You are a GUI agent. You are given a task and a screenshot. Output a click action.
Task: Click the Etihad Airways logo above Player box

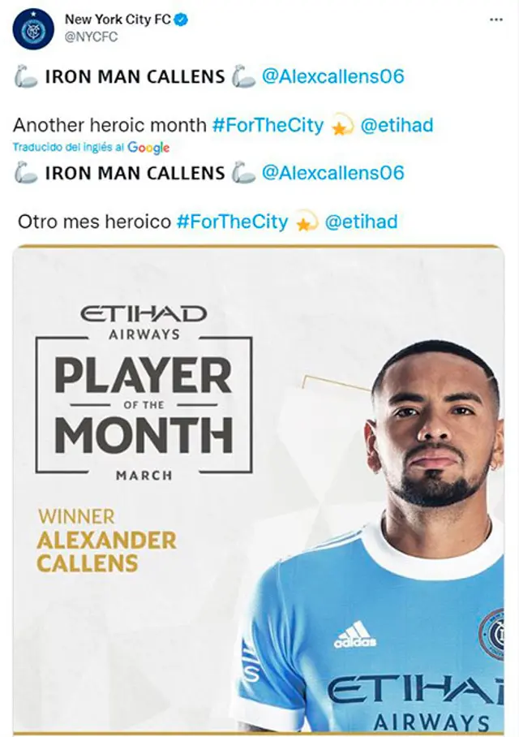tap(144, 320)
